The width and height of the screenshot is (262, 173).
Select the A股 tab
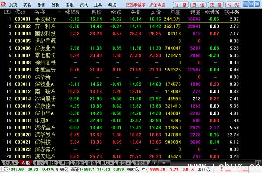26,163
